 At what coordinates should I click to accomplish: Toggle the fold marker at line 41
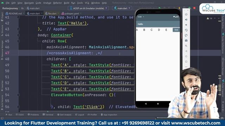click(18, 17)
